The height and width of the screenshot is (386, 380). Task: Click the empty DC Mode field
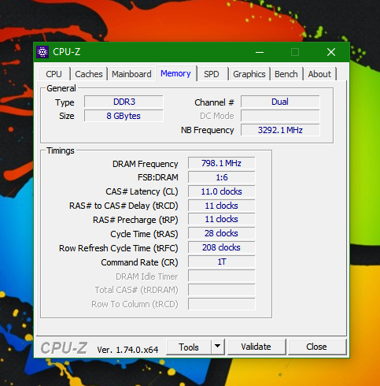pyautogui.click(x=280, y=116)
